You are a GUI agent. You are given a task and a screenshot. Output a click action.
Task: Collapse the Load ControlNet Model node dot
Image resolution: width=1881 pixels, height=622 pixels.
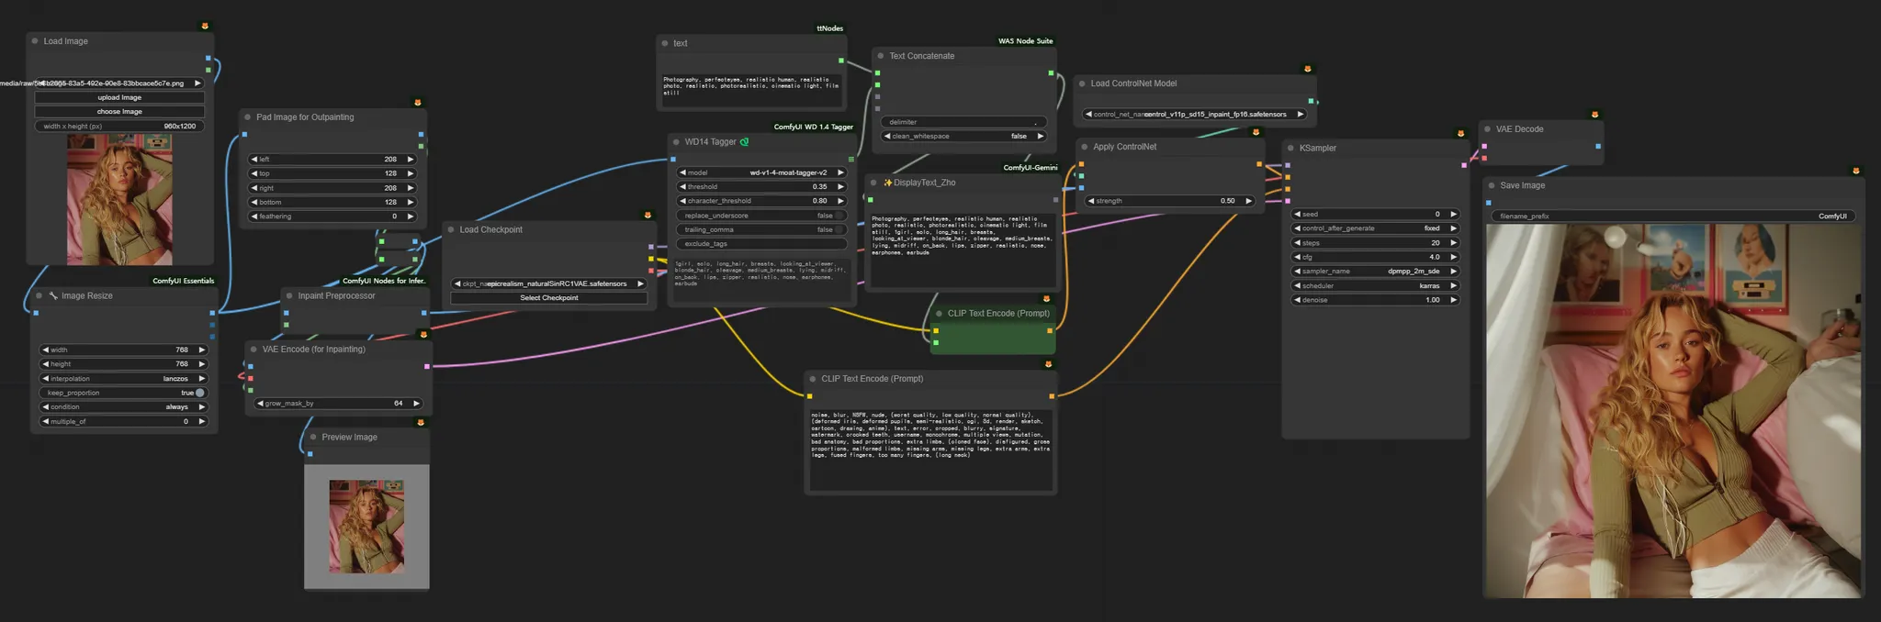tap(1082, 83)
